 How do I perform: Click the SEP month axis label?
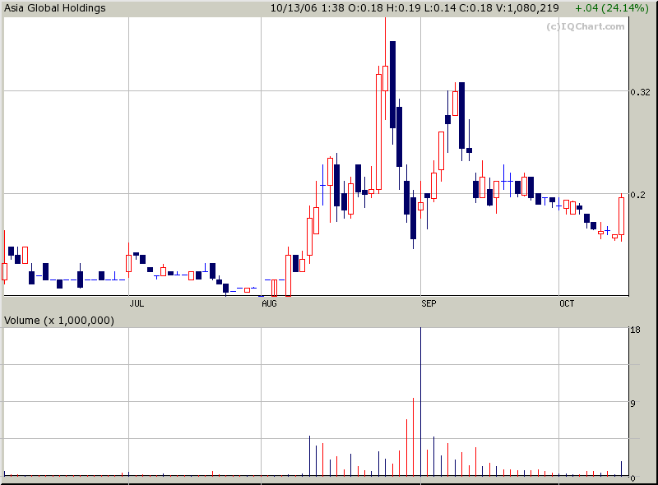pos(429,303)
